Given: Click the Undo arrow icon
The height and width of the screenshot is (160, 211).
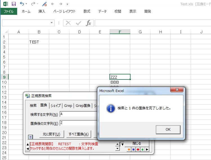Looking at the screenshot, I should click(x=22, y=4).
